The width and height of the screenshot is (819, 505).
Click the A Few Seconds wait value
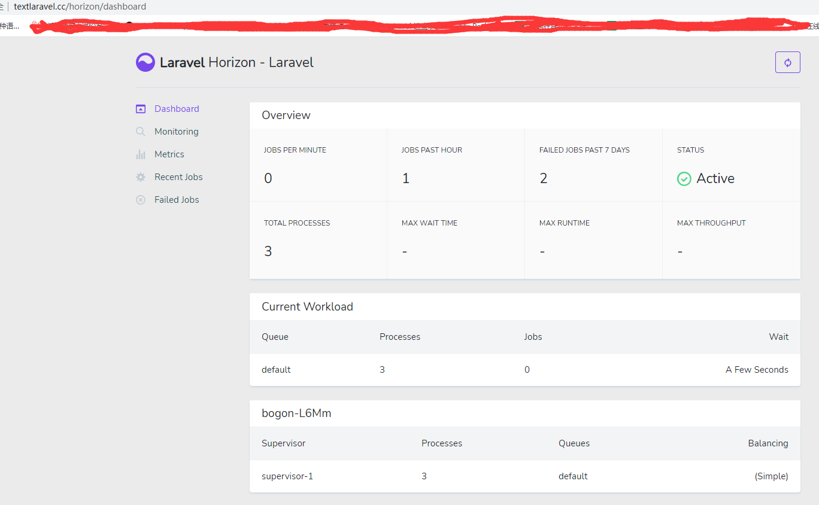757,370
